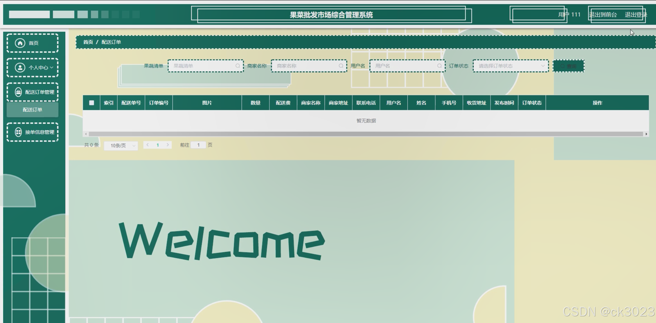The height and width of the screenshot is (323, 656).
Task: Click the 个人中心 user avatar icon
Action: [20, 67]
